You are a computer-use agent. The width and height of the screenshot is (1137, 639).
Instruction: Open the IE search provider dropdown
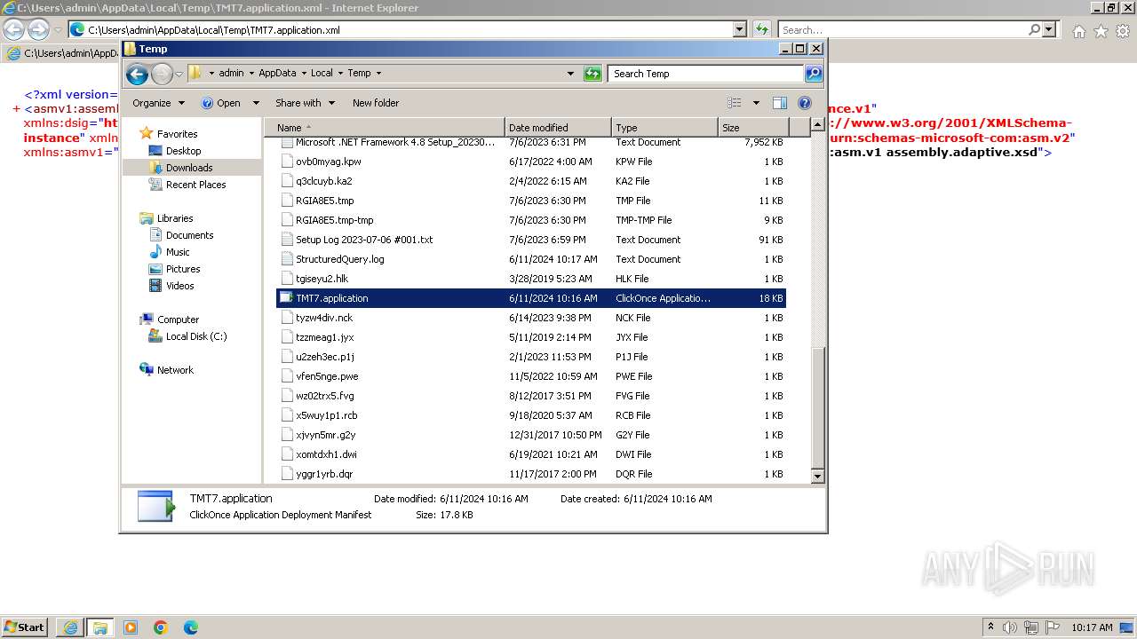[x=1049, y=29]
